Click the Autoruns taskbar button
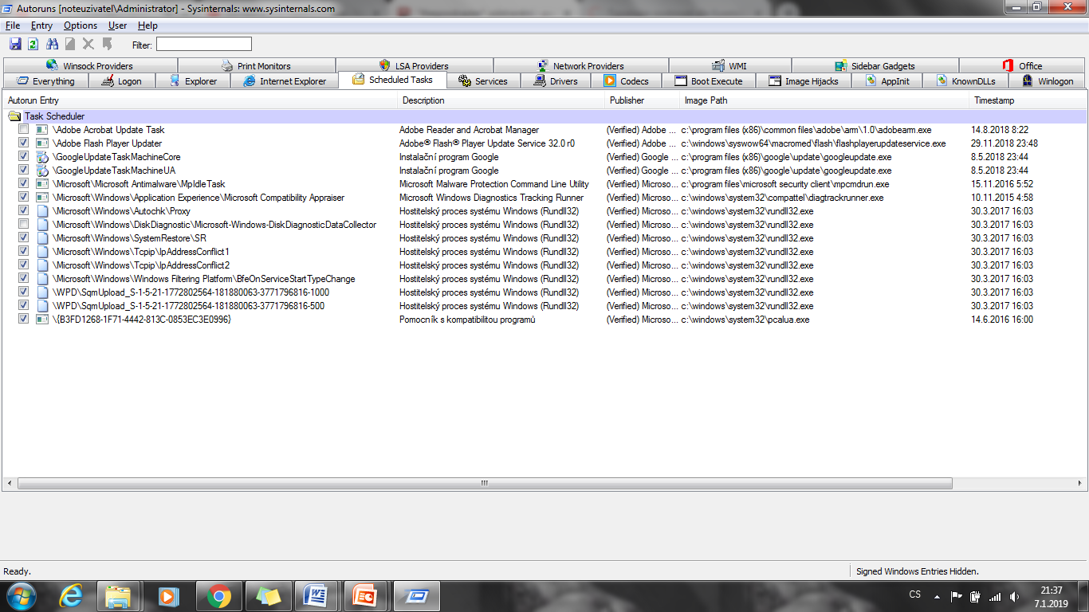The image size is (1089, 612). click(x=416, y=596)
